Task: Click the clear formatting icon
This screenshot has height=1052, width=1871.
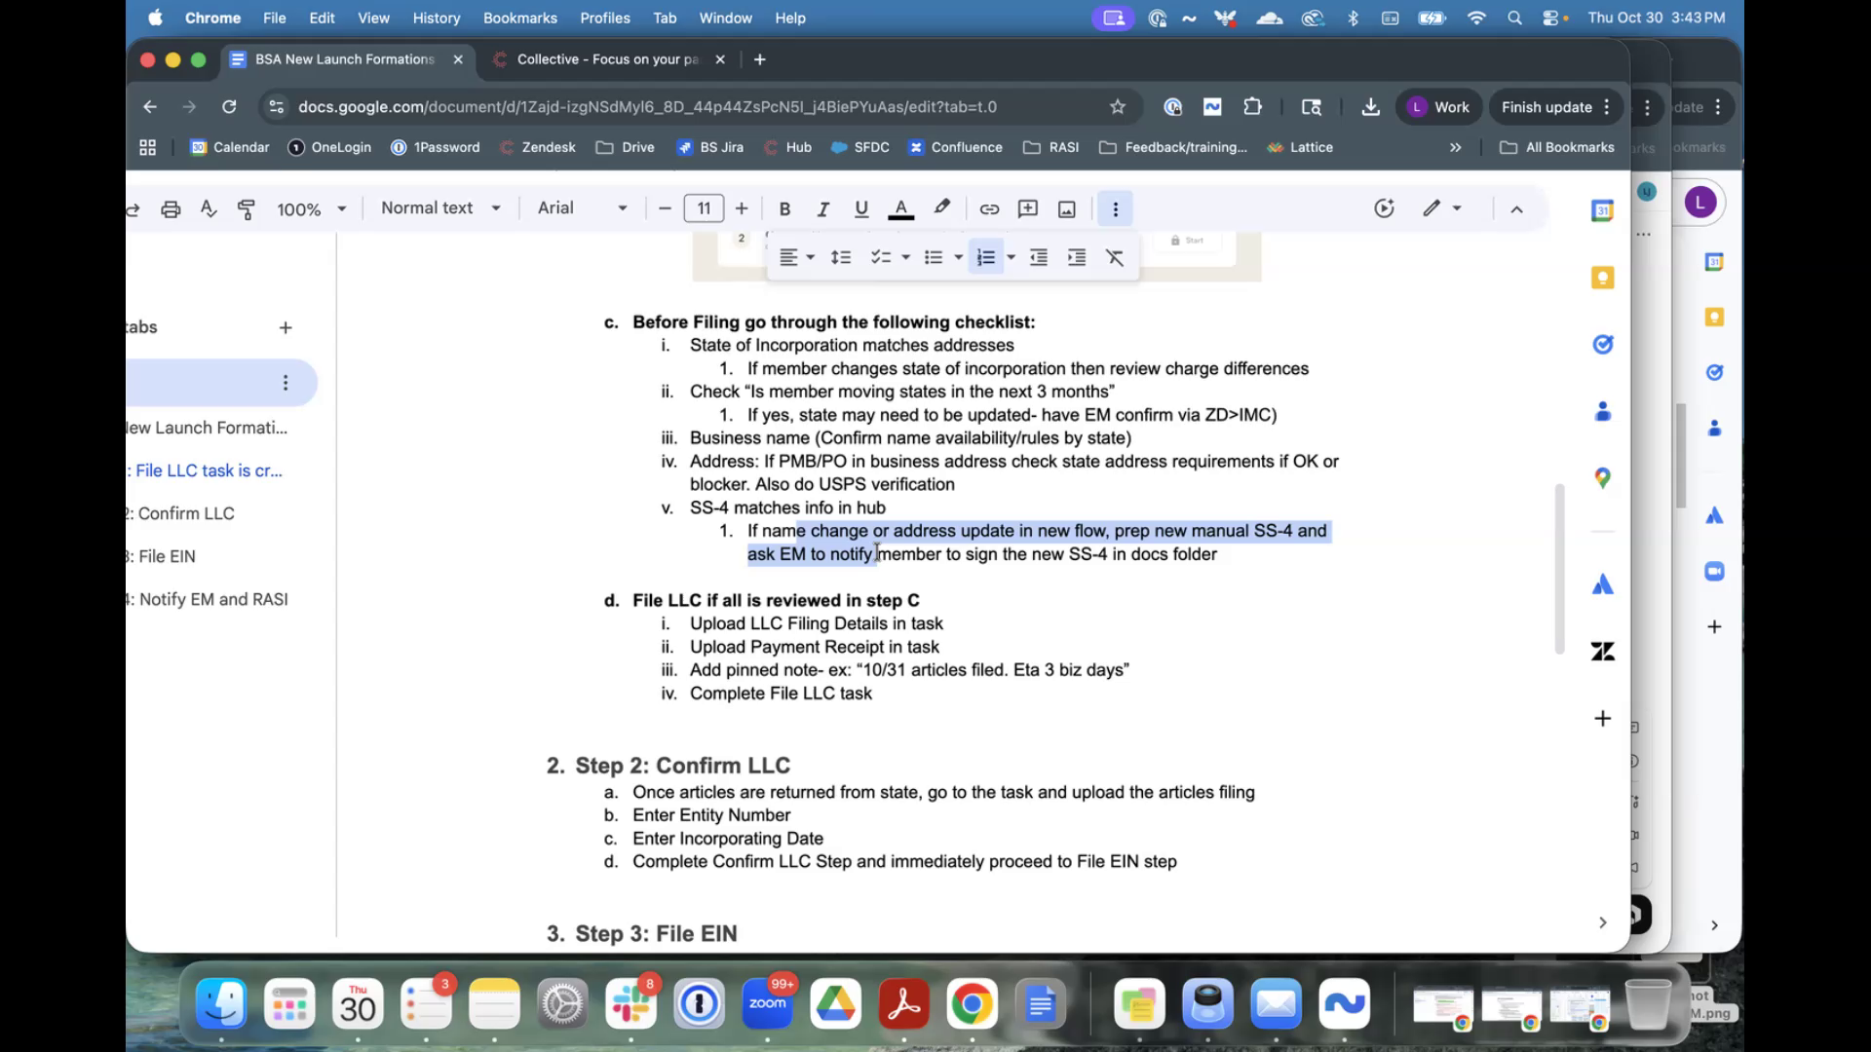Action: click(1115, 257)
